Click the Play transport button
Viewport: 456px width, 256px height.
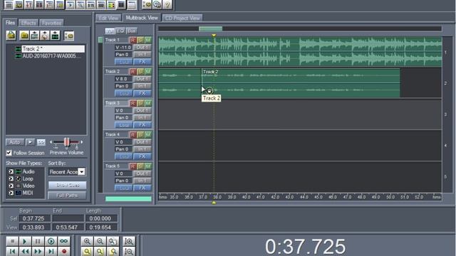25,241
